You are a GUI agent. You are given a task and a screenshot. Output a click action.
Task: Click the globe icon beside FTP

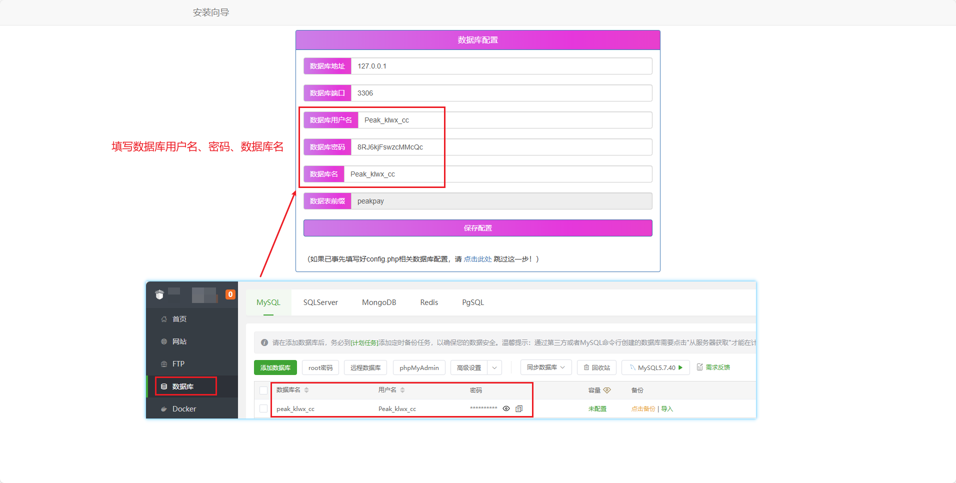164,364
